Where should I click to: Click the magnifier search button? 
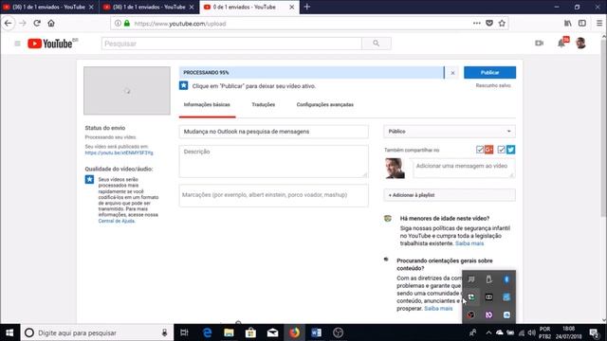tap(377, 44)
